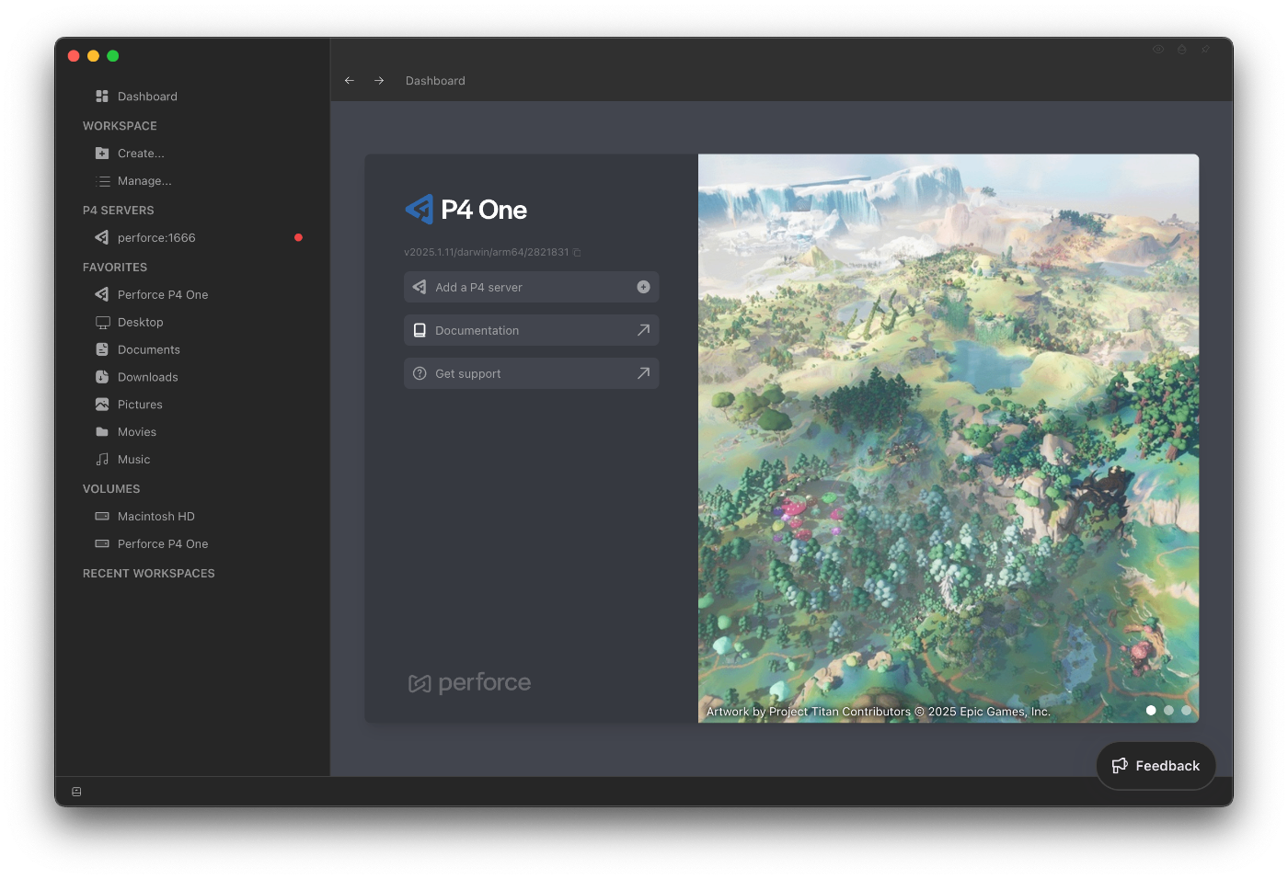Screen dimensions: 1288x879
Task: Open the Feedback button
Action: pos(1156,766)
